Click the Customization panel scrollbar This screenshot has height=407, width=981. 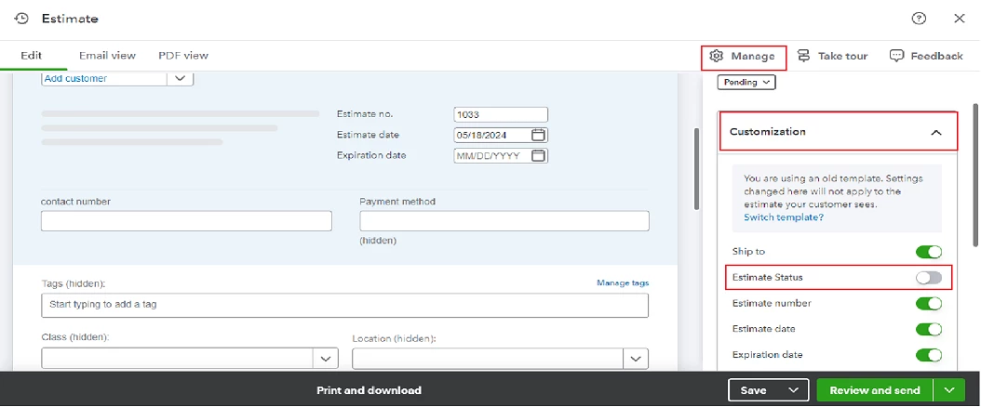tap(976, 176)
